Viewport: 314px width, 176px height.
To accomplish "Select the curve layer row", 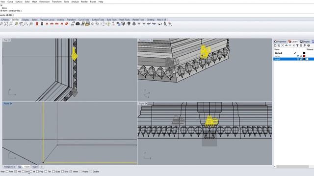I will pyautogui.click(x=293, y=56).
